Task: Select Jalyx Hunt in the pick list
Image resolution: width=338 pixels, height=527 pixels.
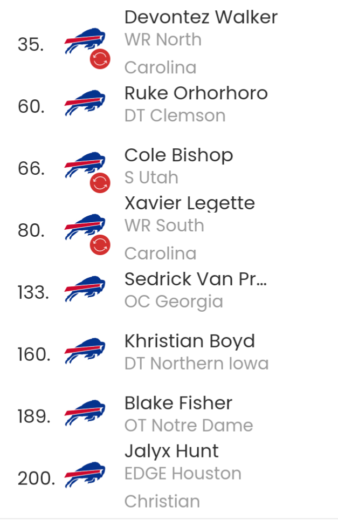Action: (x=171, y=451)
